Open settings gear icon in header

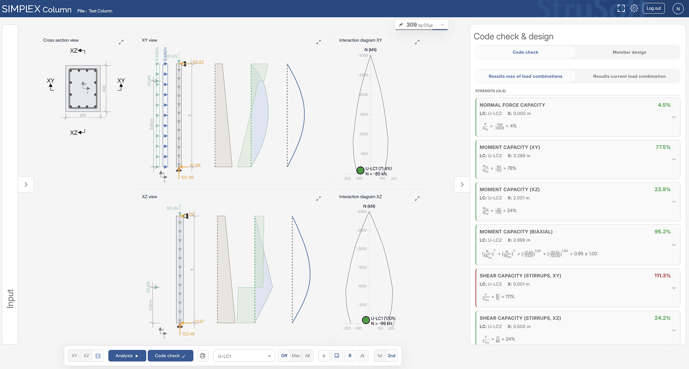pyautogui.click(x=634, y=8)
